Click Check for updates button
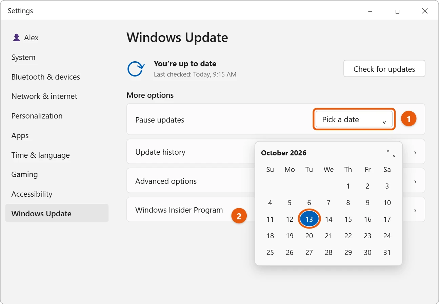This screenshot has height=304, width=439. click(x=384, y=69)
